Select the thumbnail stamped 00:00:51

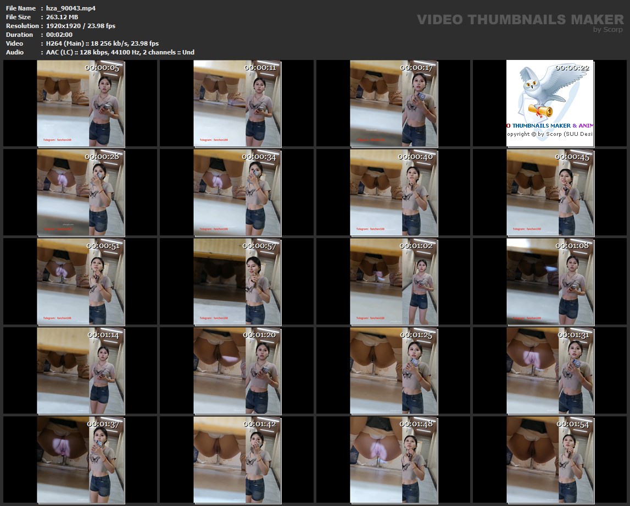tap(80, 282)
